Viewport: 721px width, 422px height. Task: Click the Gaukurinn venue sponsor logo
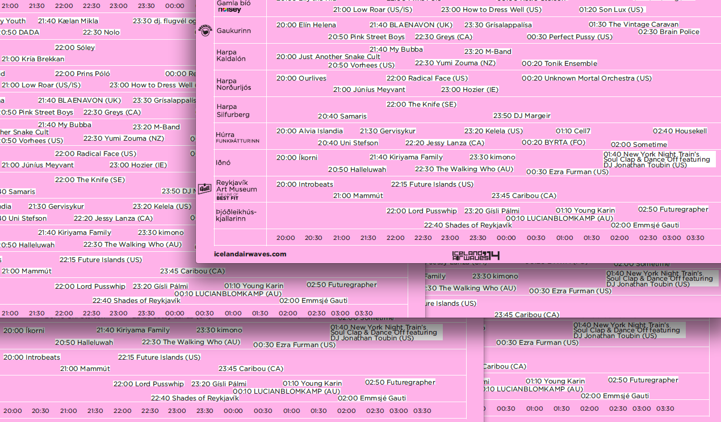click(x=204, y=31)
